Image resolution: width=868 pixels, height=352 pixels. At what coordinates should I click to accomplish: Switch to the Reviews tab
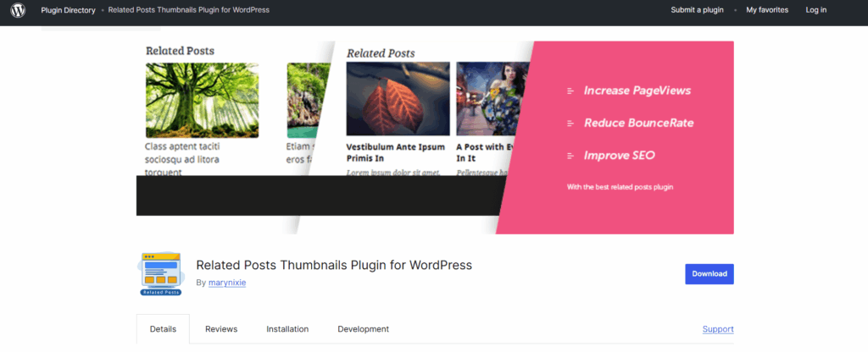click(221, 329)
